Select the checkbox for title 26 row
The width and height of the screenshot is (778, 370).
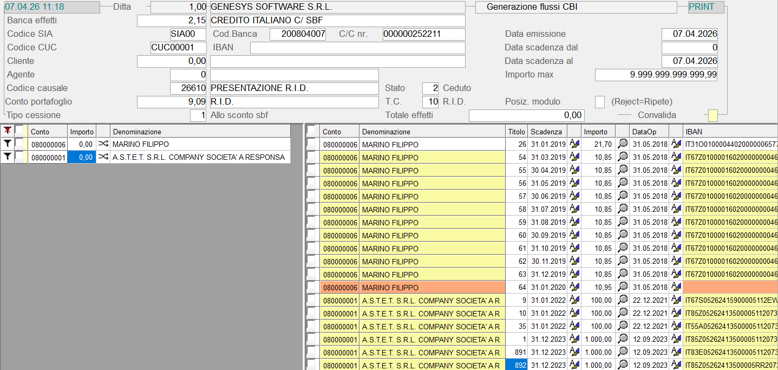[x=311, y=144]
